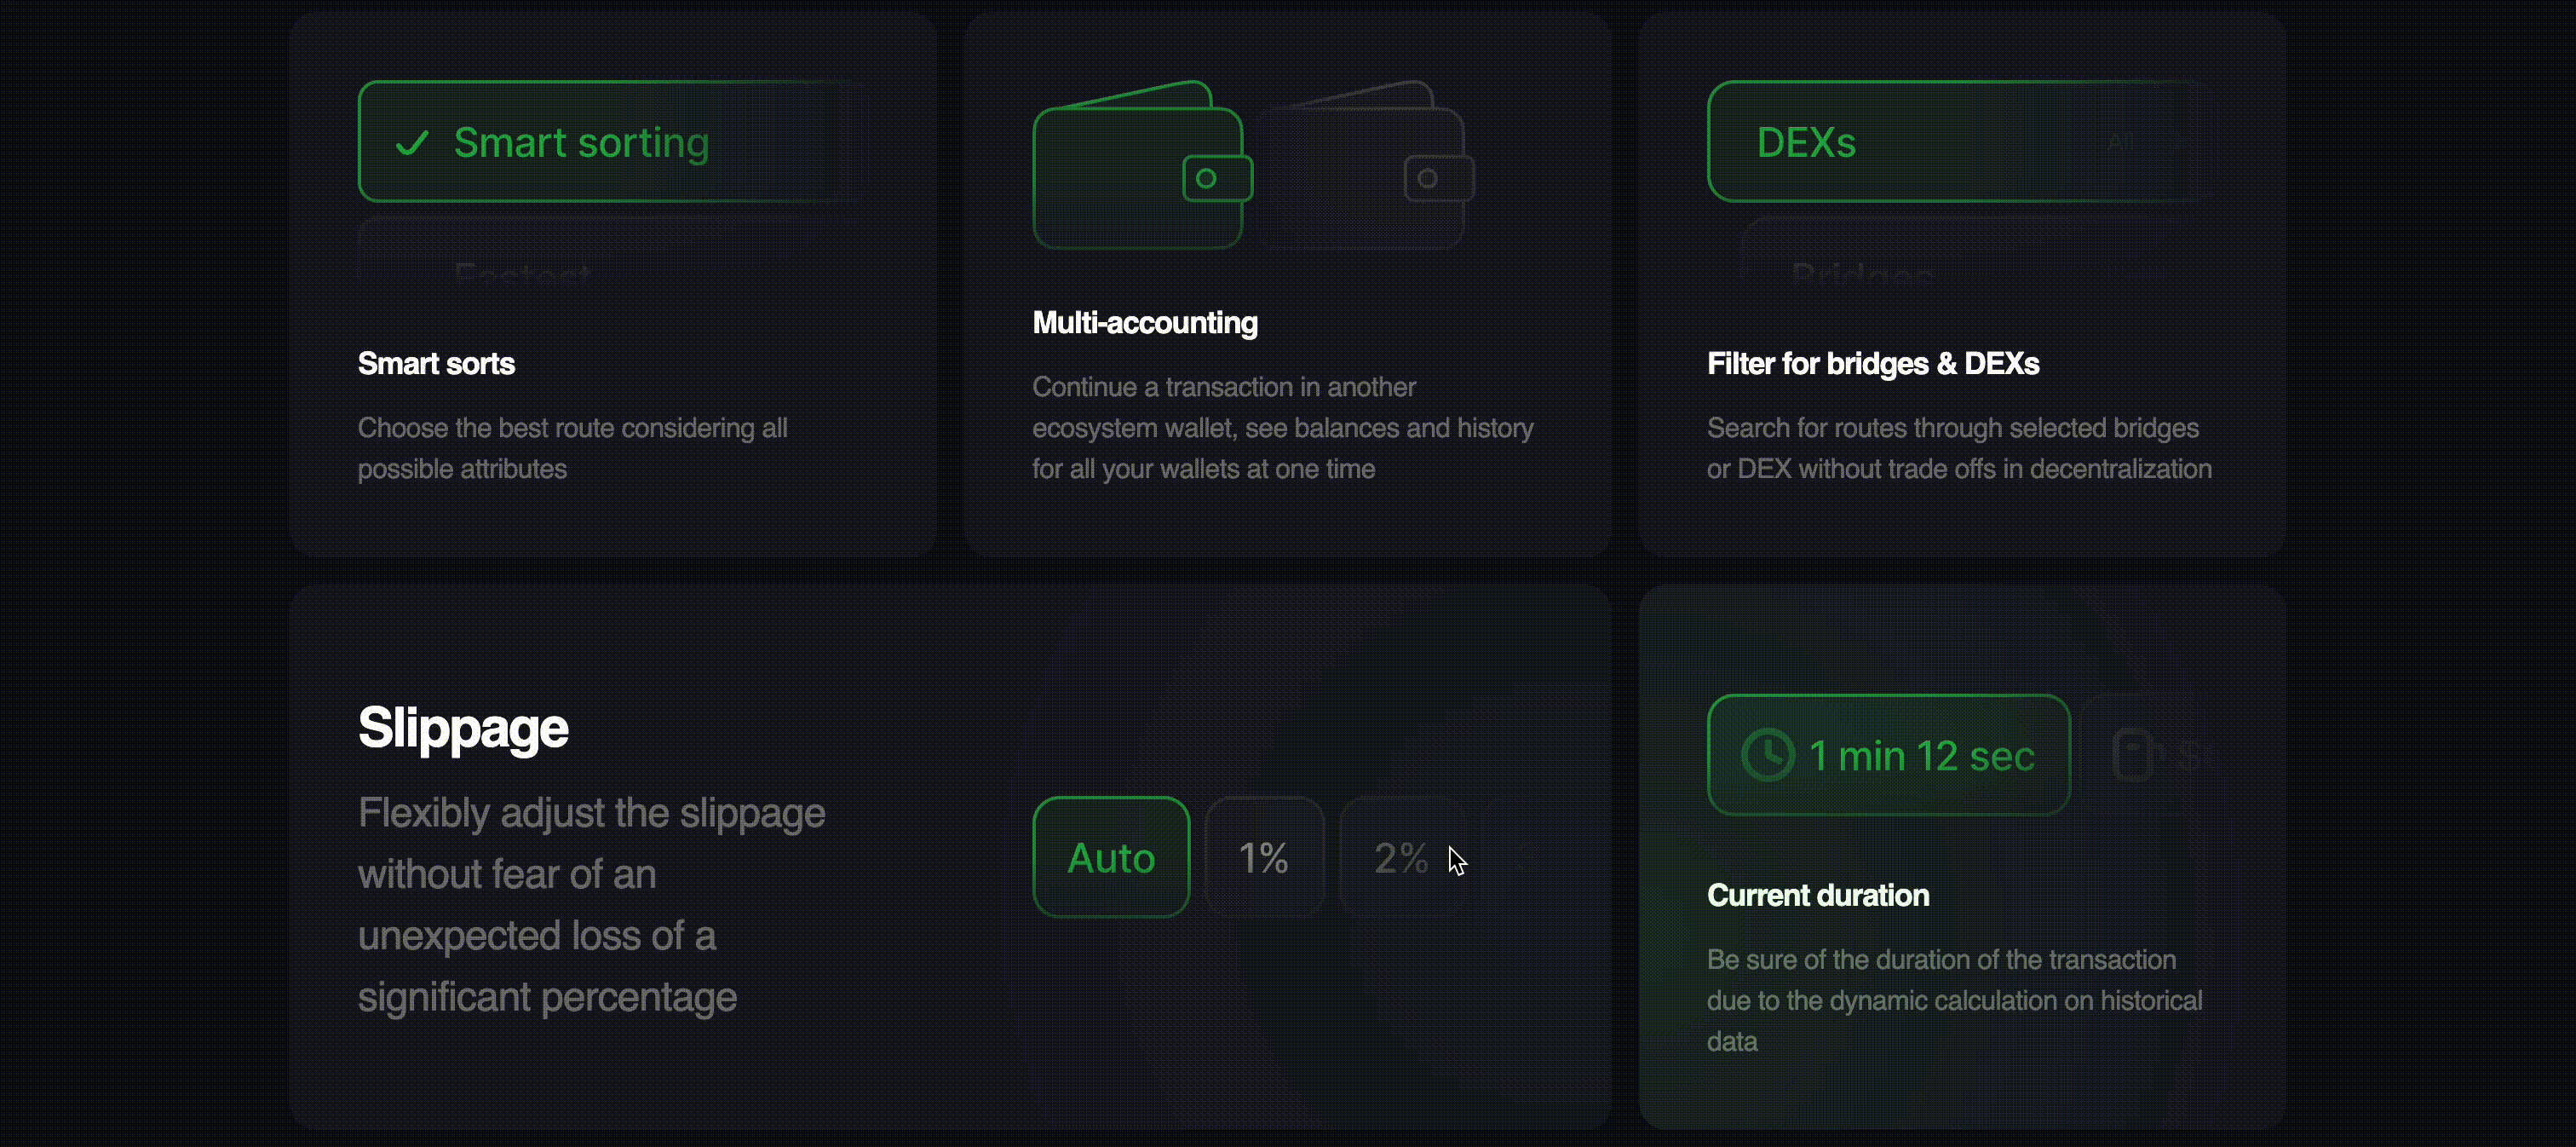Click the dimmed gray wallet icon
The image size is (2576, 1147).
pyautogui.click(x=1368, y=165)
